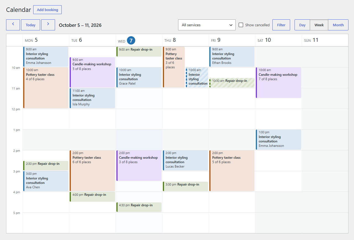Go to the previous week
Viewport: 354px width, 240px height.
(x=13, y=25)
